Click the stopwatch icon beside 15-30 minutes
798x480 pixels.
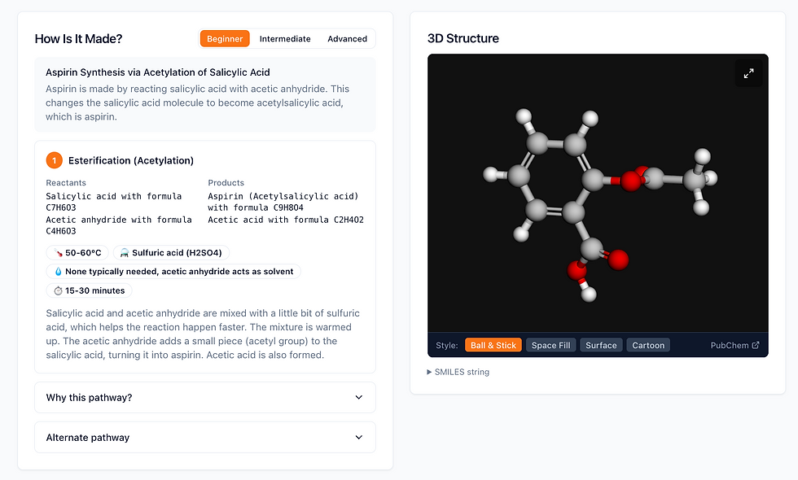click(58, 291)
